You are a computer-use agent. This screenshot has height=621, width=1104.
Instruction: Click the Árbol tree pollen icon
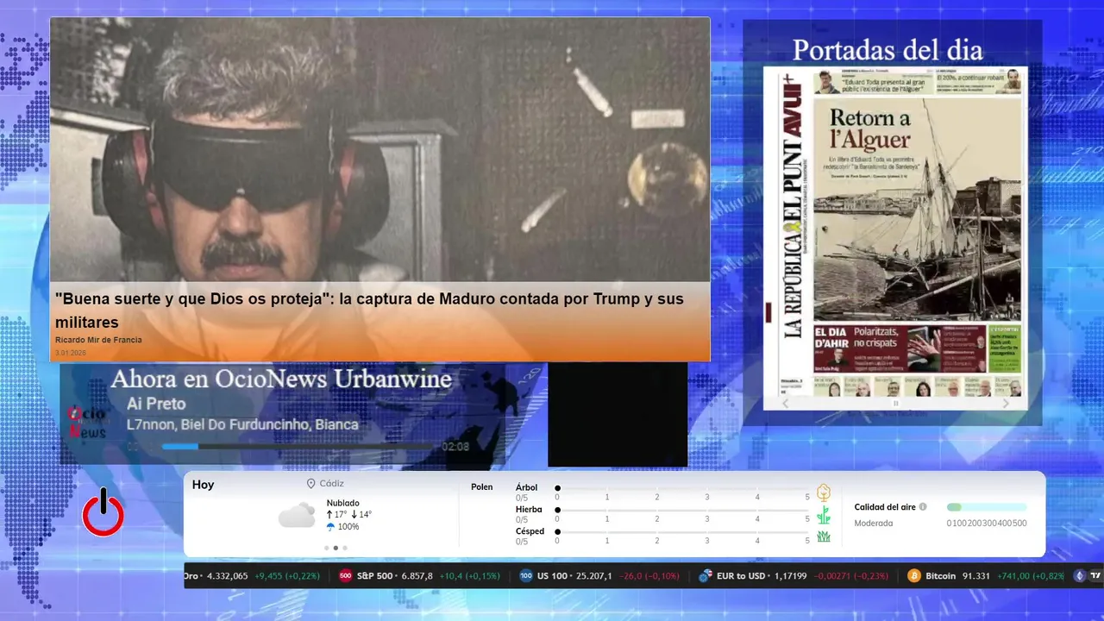pos(824,492)
